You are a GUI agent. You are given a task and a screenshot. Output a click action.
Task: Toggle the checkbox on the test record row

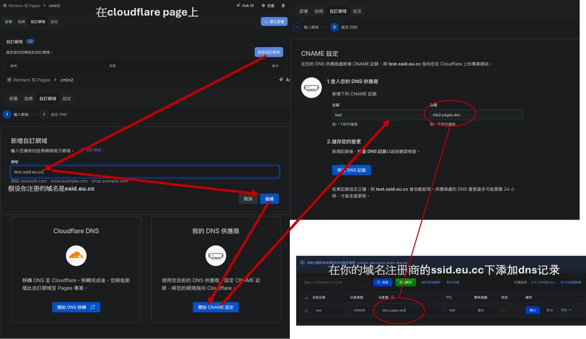306,310
